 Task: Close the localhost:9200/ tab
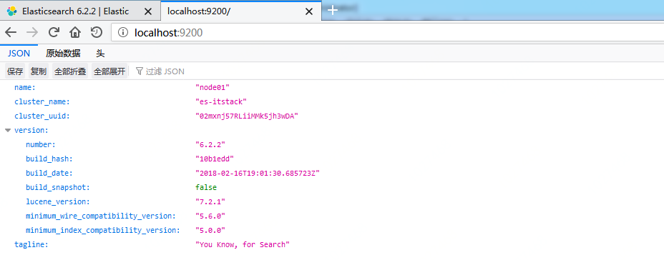coord(309,11)
